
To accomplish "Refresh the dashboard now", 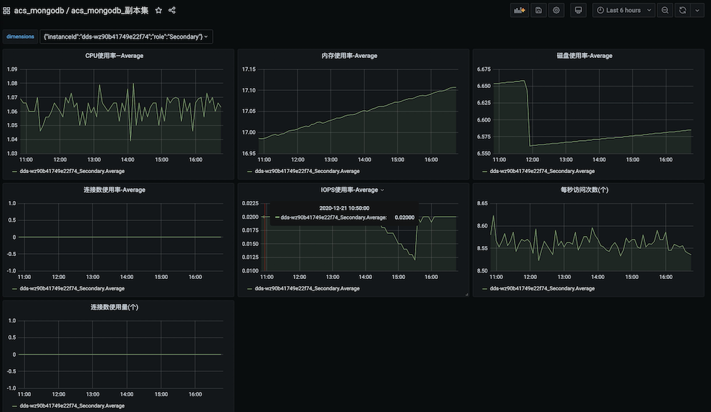I will (682, 11).
